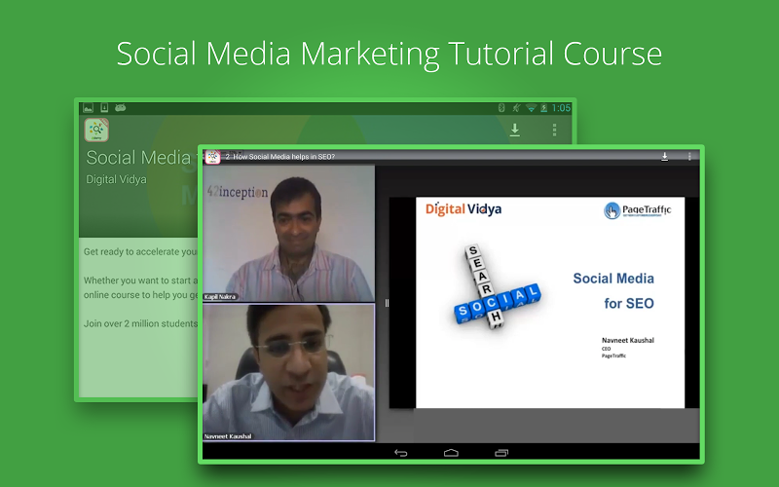Tap the download icon in video player bar
Viewport: 779px width, 487px height.
pyautogui.click(x=665, y=157)
